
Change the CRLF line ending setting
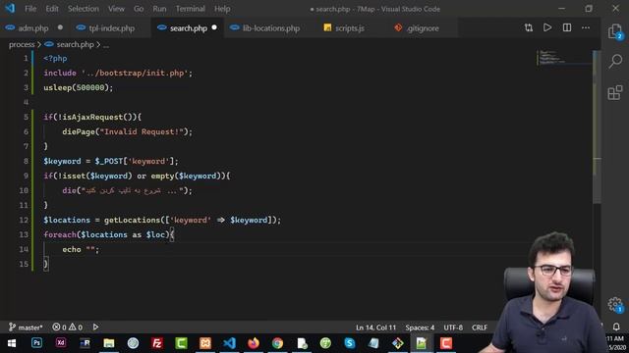point(480,328)
